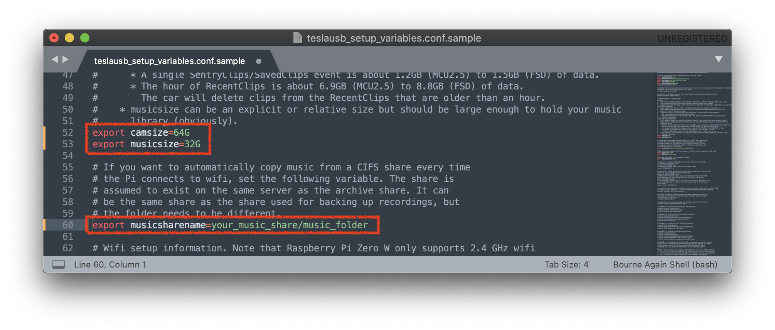775x330 pixels.
Task: Click the musicsharename export line
Action: (x=230, y=225)
